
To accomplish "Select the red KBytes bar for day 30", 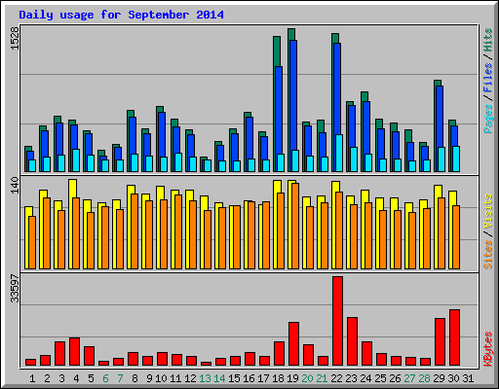I will pyautogui.click(x=454, y=337).
